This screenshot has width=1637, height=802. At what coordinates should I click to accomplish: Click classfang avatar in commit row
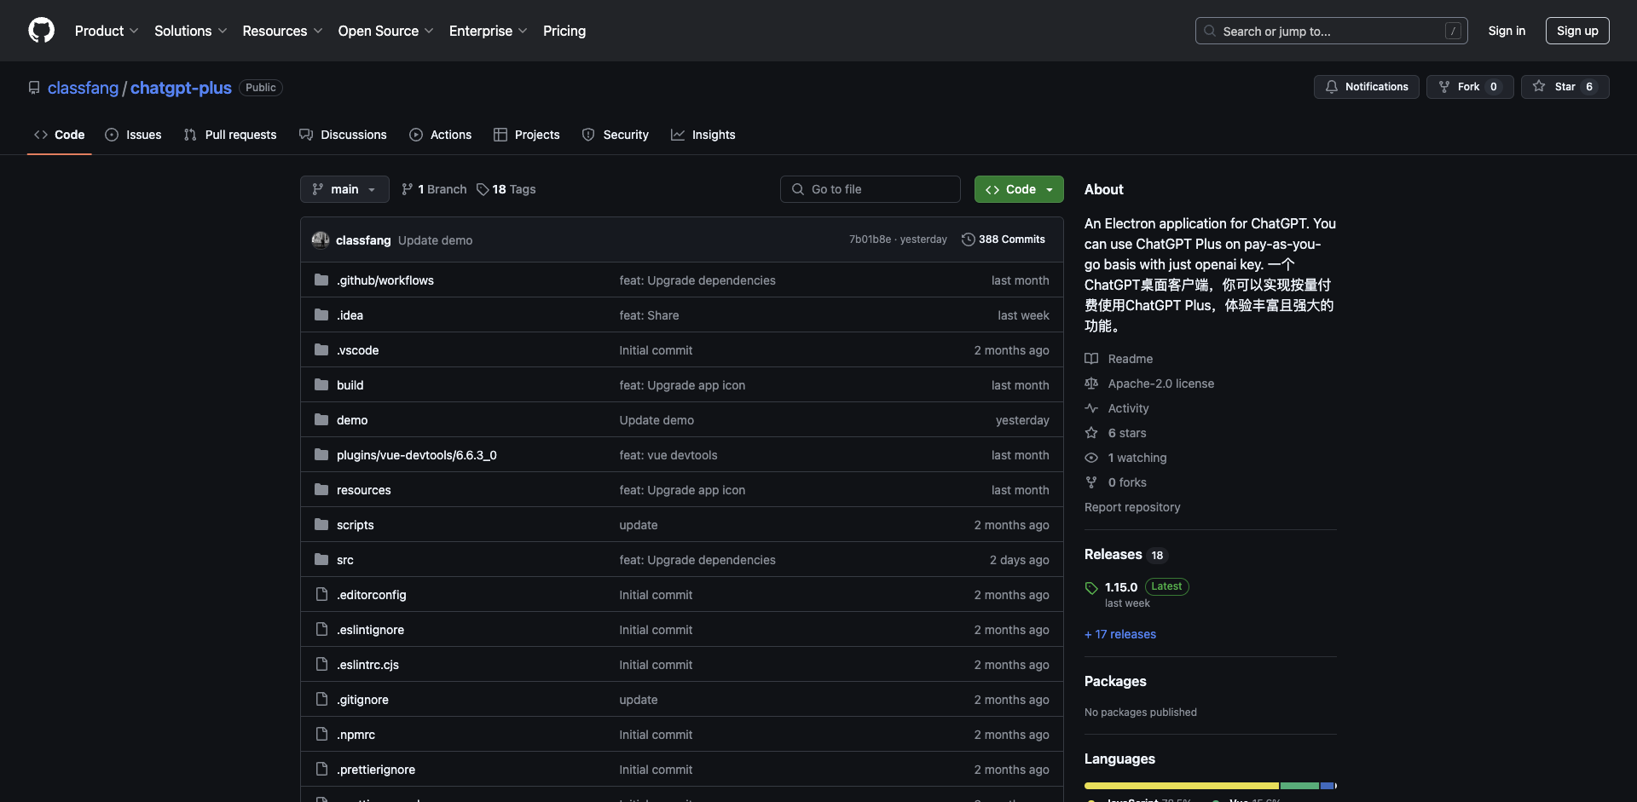[x=321, y=239]
